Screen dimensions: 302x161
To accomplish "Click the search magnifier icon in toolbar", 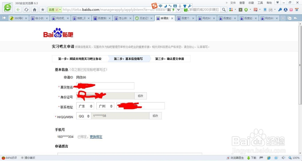I will (x=224, y=10).
